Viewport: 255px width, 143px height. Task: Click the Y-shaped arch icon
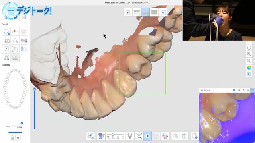click(130, 136)
